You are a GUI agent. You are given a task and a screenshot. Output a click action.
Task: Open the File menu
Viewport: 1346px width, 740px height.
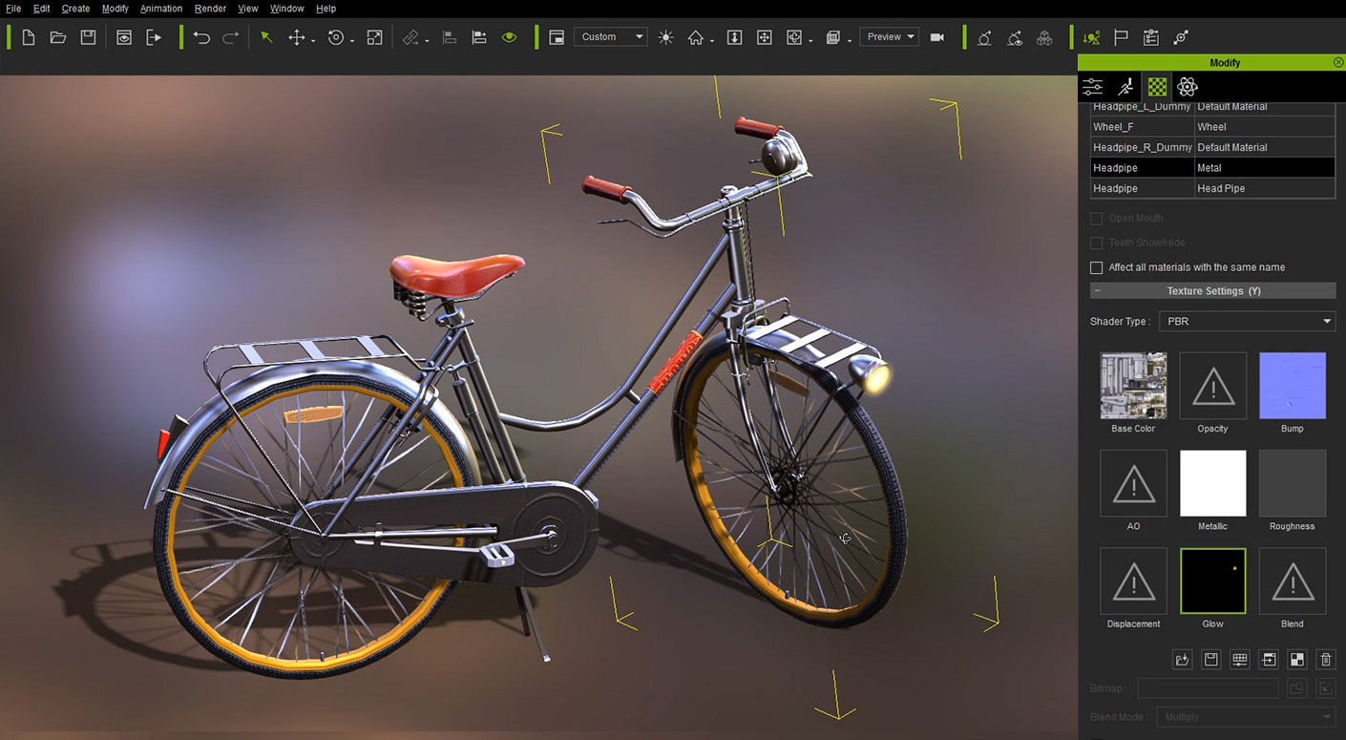13,9
